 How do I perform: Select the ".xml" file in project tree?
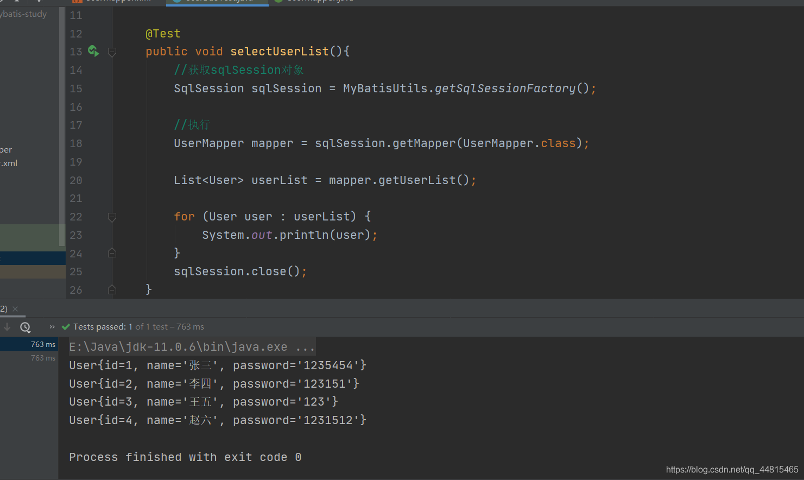point(9,163)
